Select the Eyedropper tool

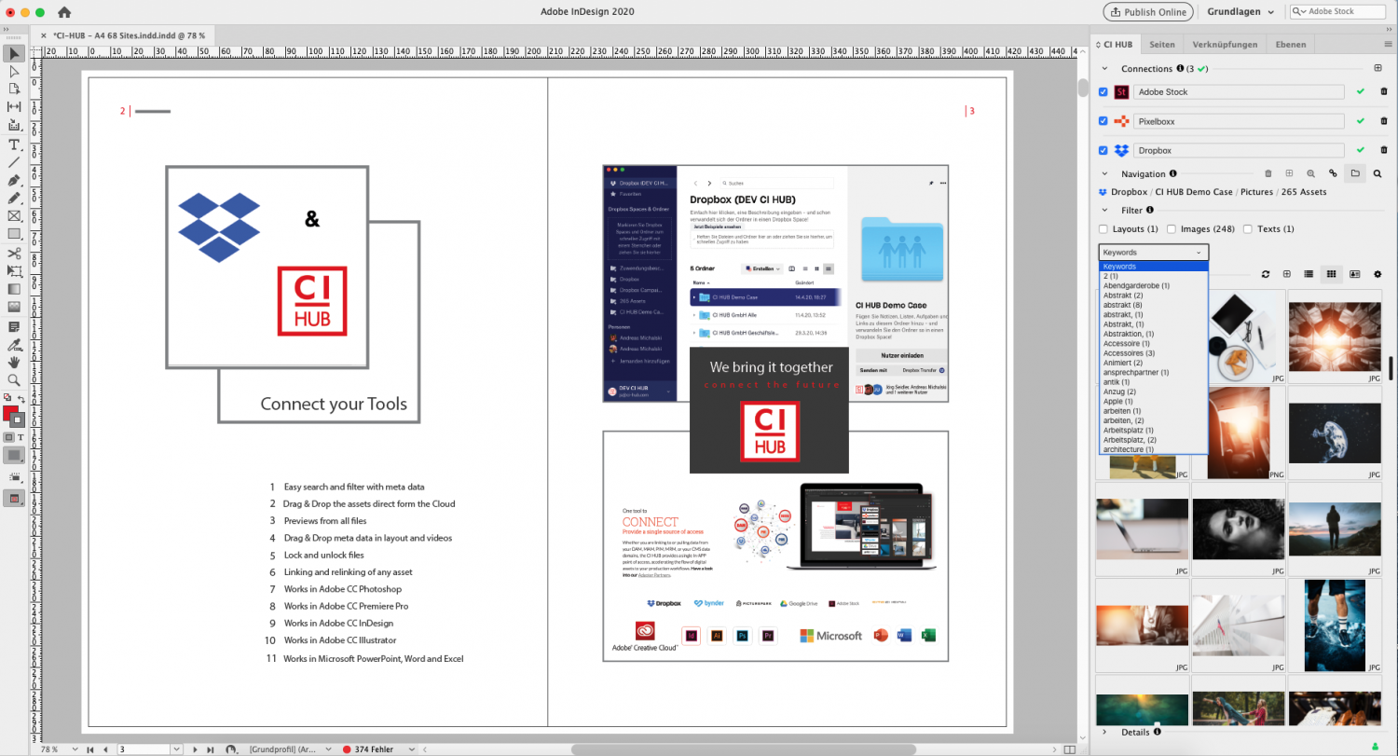[14, 344]
